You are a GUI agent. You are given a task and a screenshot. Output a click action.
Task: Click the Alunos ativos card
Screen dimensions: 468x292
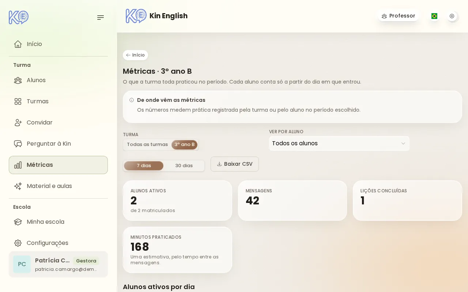pyautogui.click(x=177, y=201)
